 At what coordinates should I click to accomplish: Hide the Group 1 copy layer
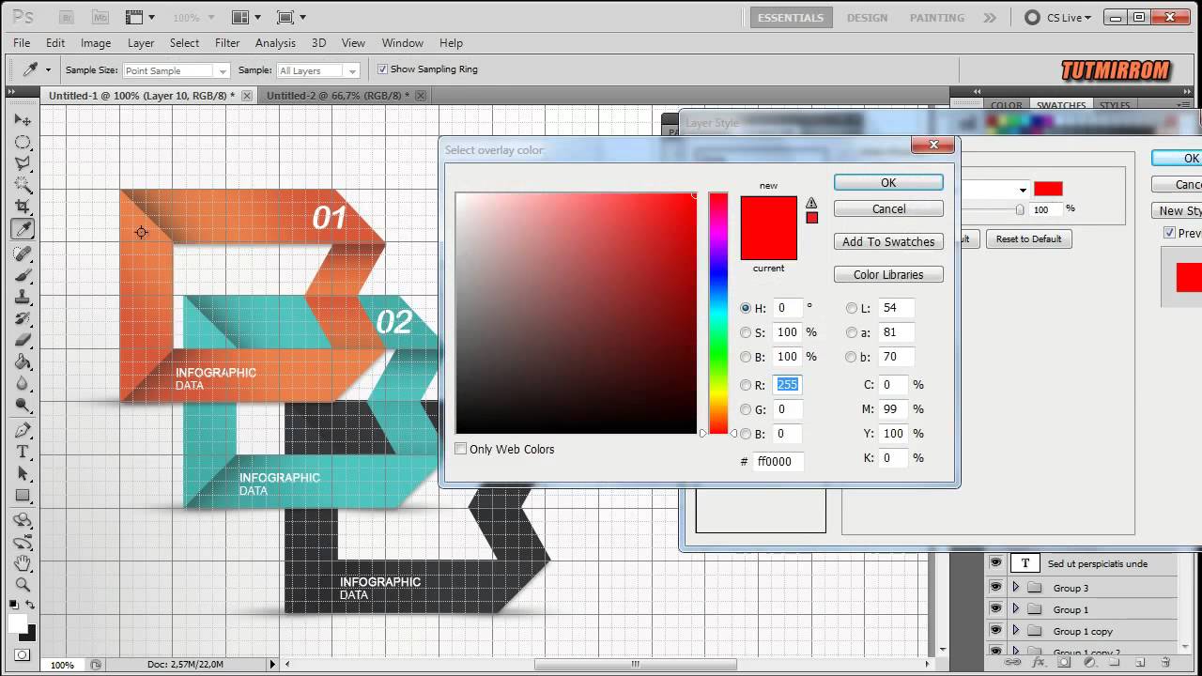(x=996, y=631)
